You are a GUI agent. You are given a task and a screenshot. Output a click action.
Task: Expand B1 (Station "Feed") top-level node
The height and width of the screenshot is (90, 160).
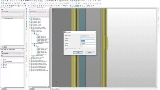click(x=30, y=21)
